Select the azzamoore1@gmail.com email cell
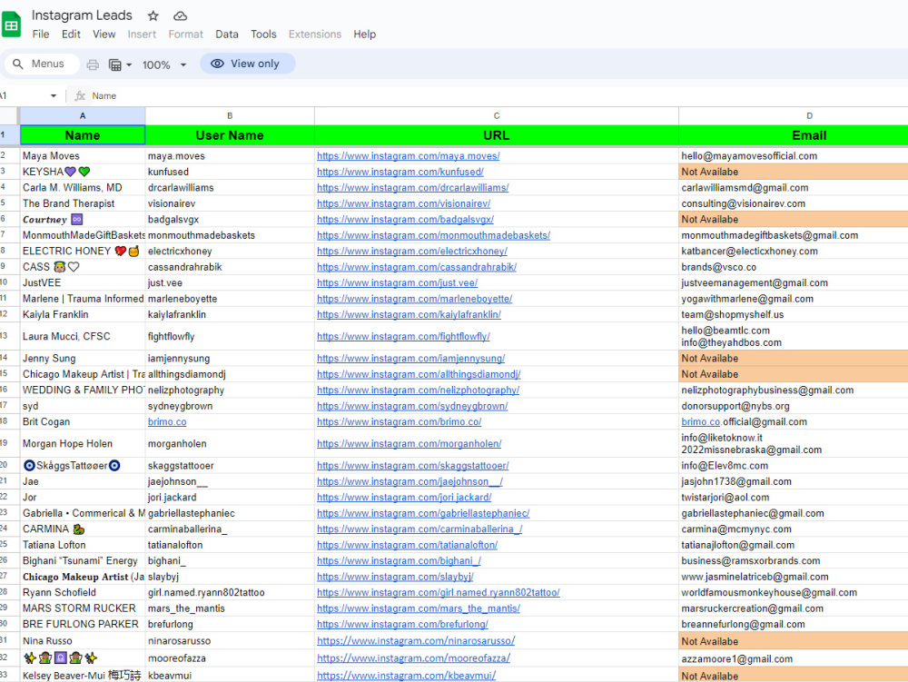 click(794, 658)
